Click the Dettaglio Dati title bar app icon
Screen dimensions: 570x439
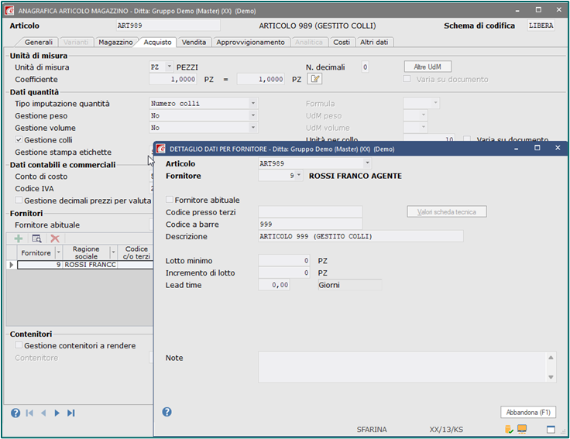(x=160, y=149)
